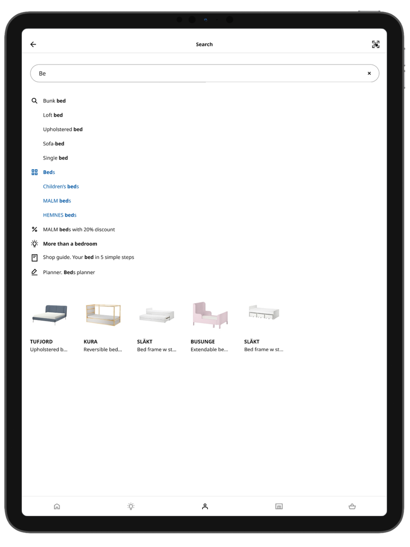Image resolution: width=410 pixels, height=547 pixels.
Task: Open the first SLÄKT bed frame thumbnail
Action: tap(157, 315)
